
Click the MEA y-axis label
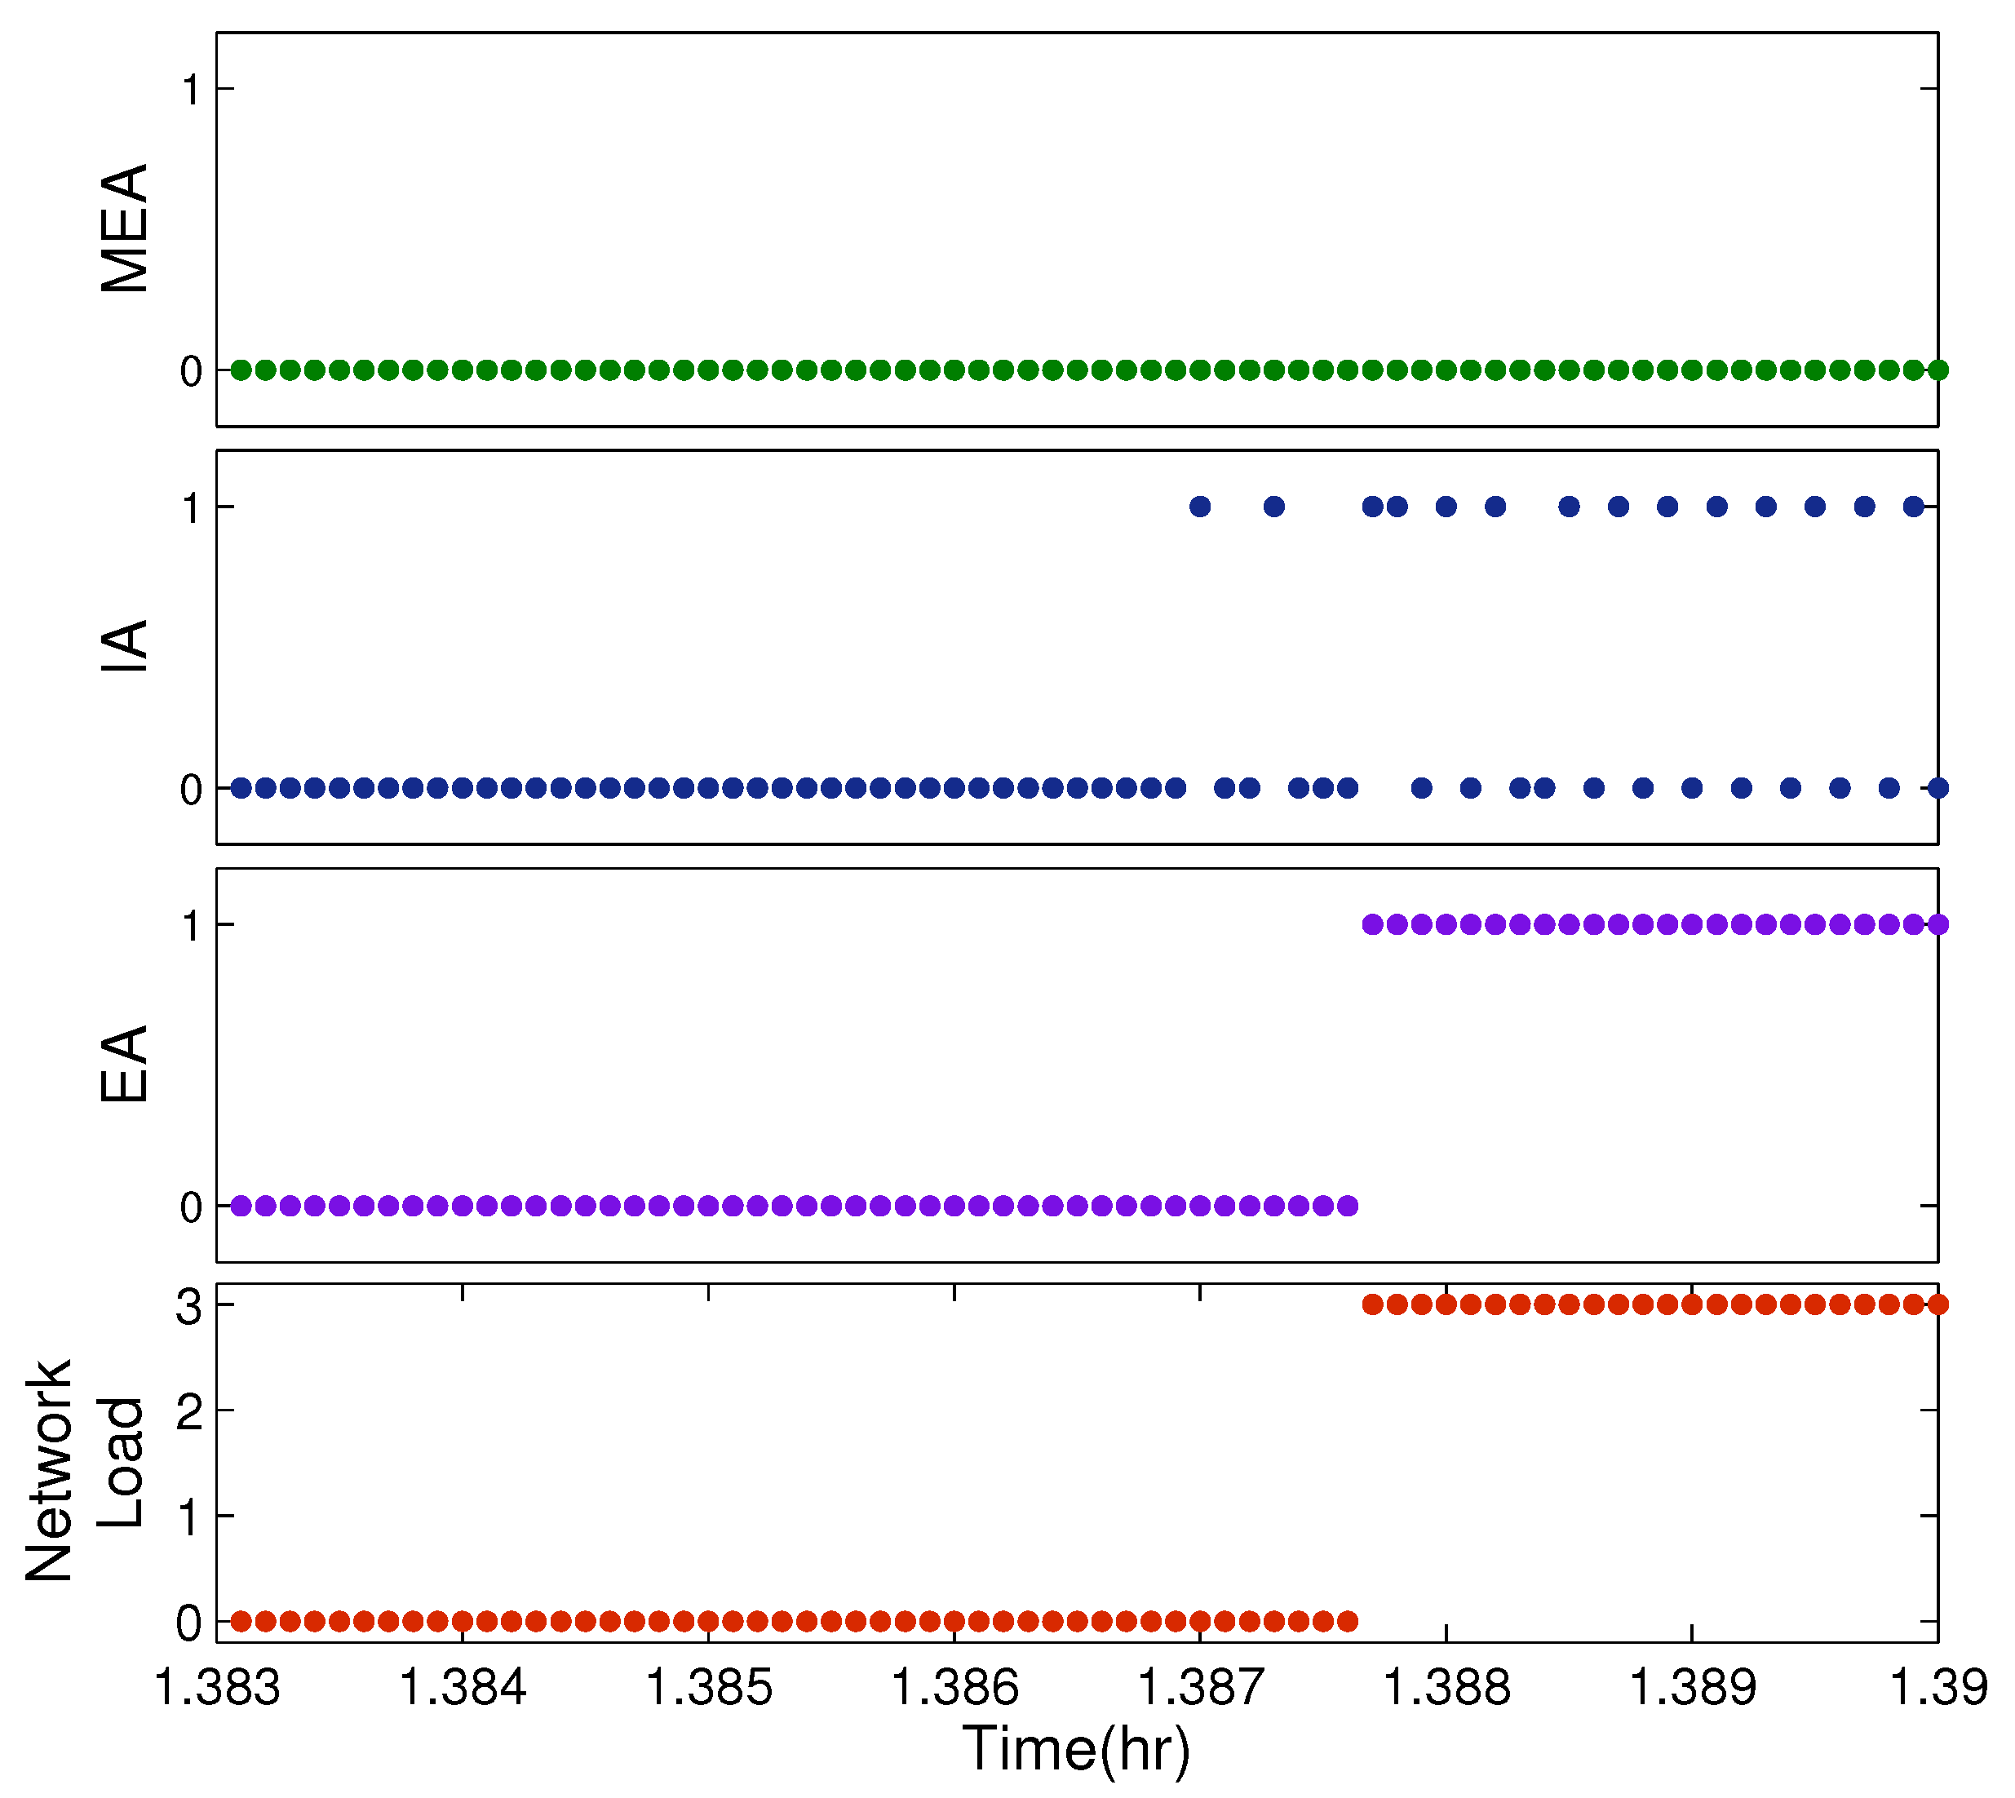(125, 229)
